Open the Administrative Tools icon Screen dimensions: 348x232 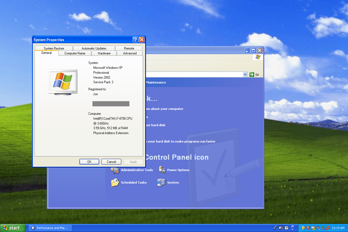[115, 170]
